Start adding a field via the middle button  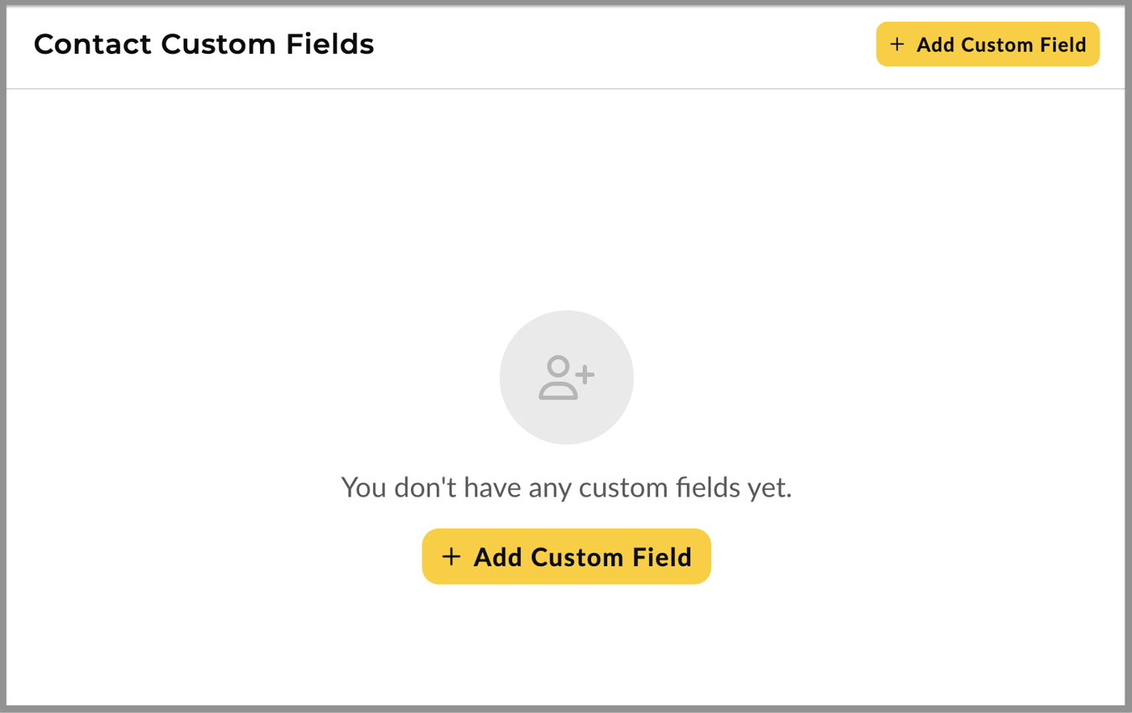pyautogui.click(x=566, y=556)
